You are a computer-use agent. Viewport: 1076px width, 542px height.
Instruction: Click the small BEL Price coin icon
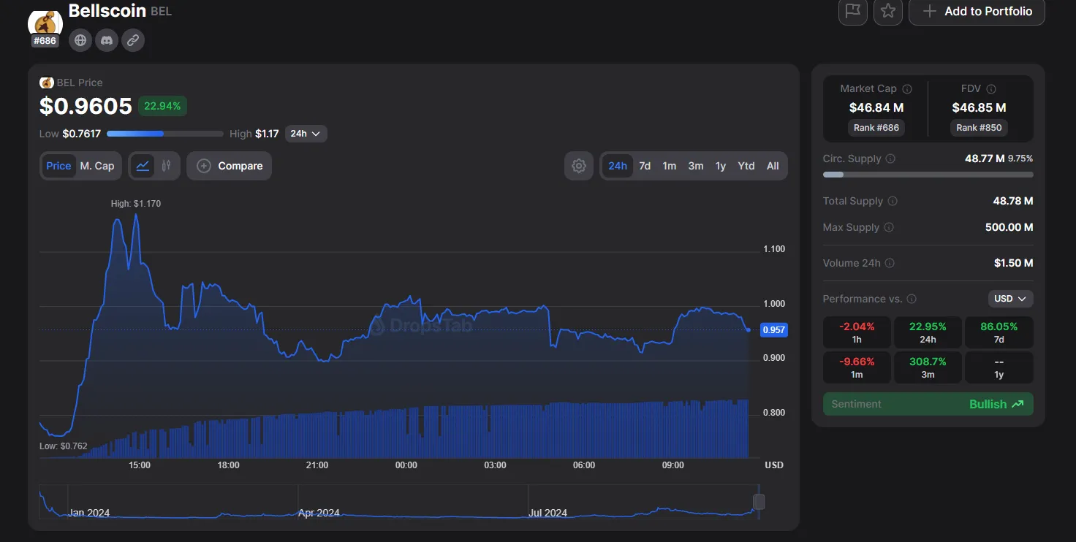tap(47, 83)
